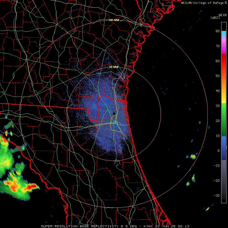This screenshot has height=228, width=228.
Task: Click the 30 value on the dBZ scale
Action: (x=218, y=106)
